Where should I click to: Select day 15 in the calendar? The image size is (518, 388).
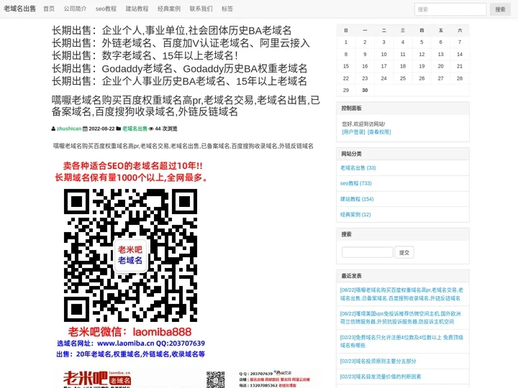346,66
